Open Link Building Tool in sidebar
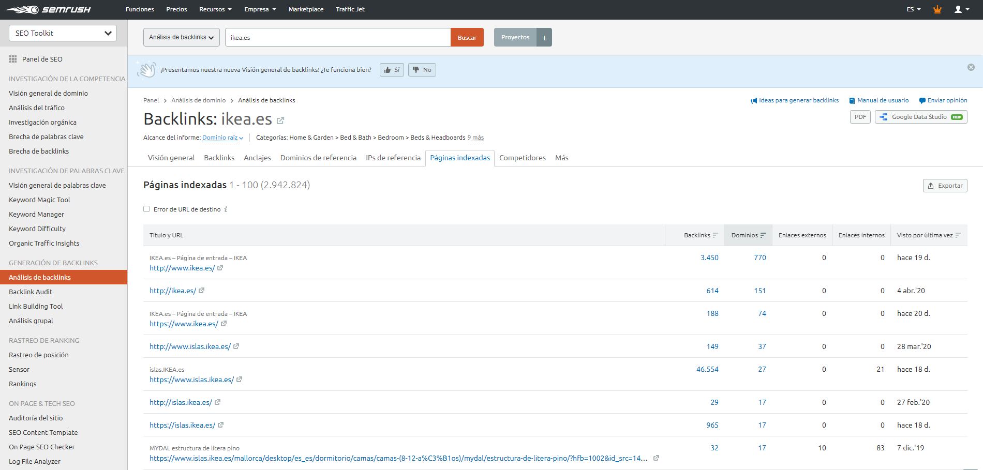Screen dimensions: 983x470 tap(36, 306)
